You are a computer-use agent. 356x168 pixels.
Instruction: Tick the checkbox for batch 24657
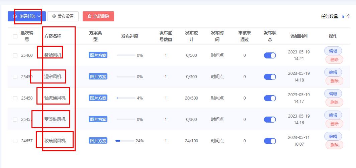click(x=15, y=141)
